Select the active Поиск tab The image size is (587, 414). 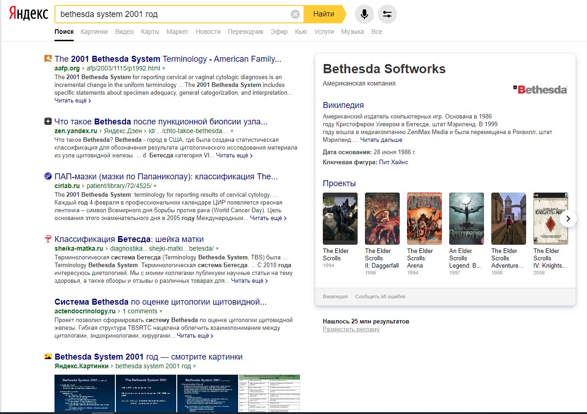pyautogui.click(x=64, y=32)
